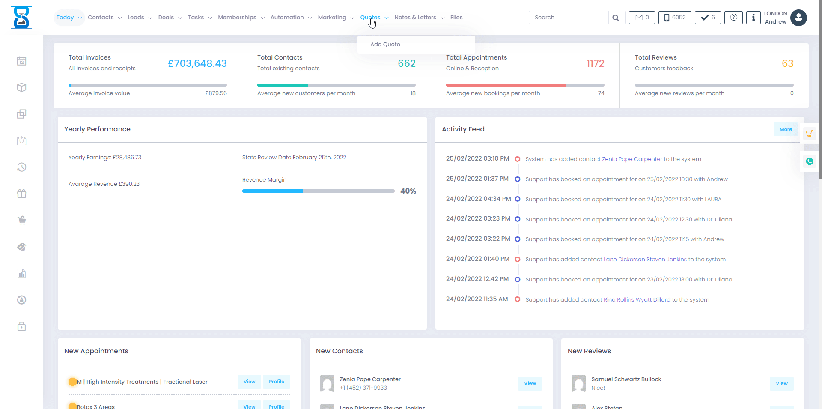
Task: Open the calendar icon in the sidebar
Action: click(x=21, y=61)
